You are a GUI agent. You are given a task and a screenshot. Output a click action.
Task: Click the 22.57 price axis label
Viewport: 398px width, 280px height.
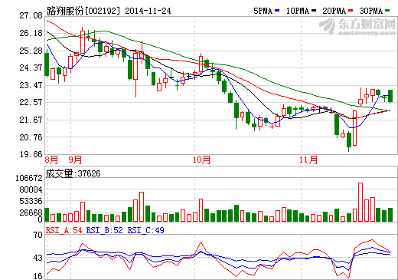31,102
